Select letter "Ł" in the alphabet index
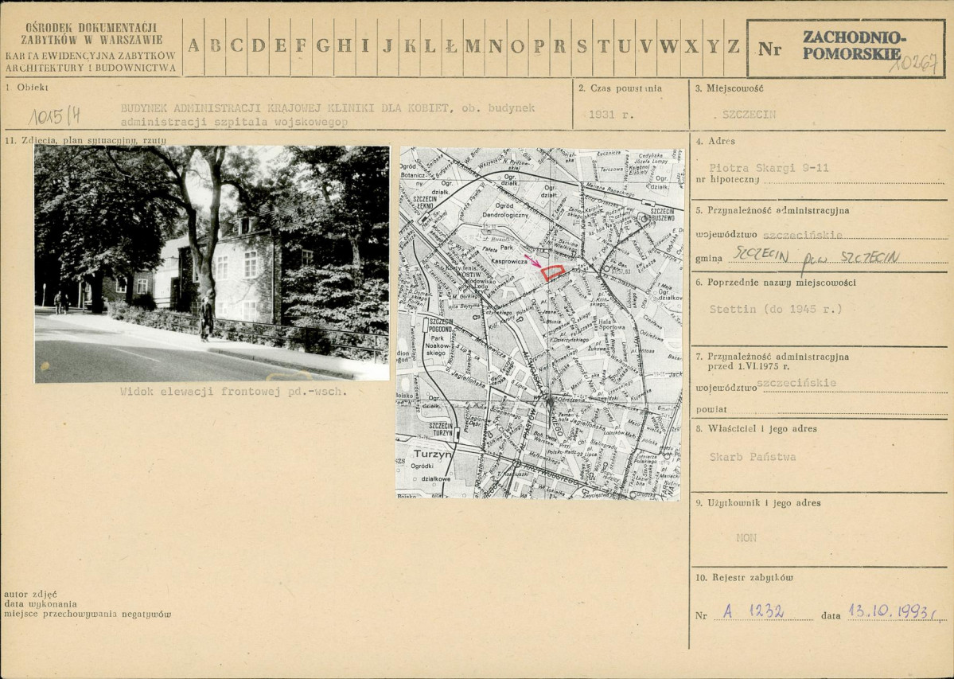This screenshot has height=679, width=954. 451,45
